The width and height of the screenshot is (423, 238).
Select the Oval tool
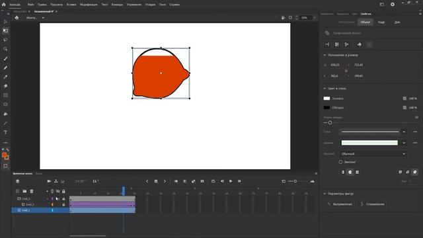[5, 104]
